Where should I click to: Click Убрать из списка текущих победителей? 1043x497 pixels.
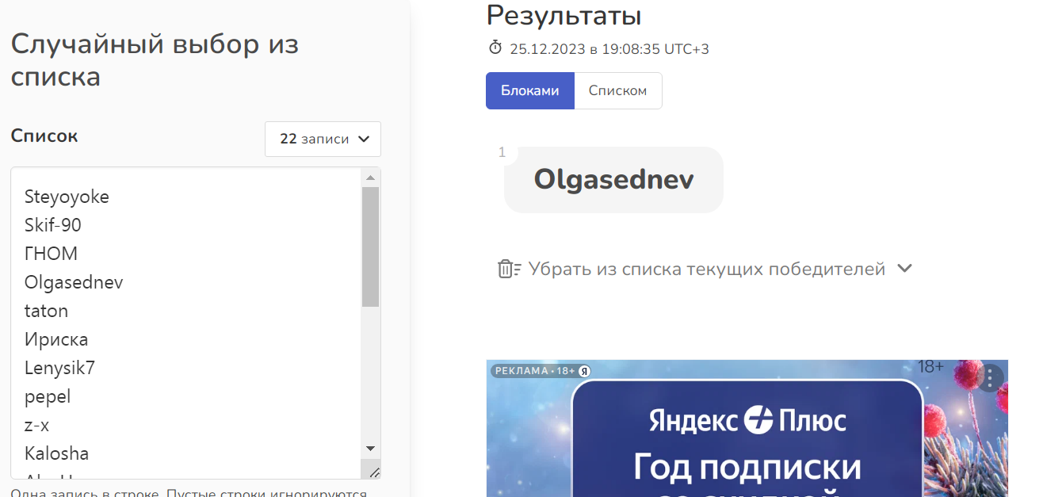[706, 269]
